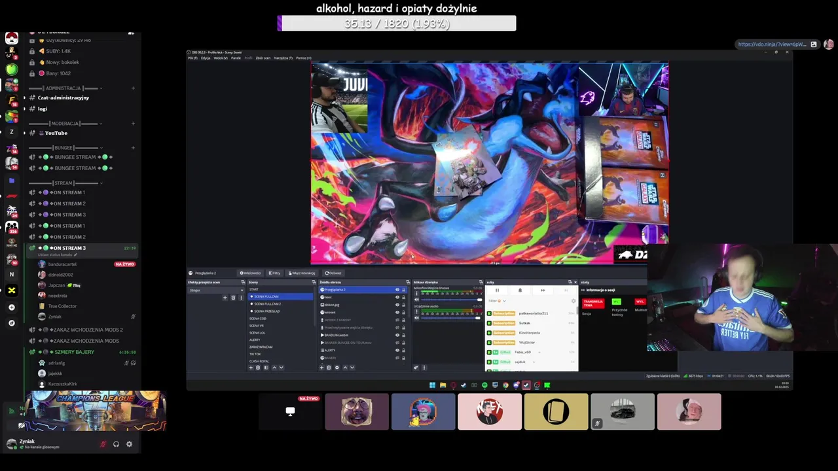Image resolution: width=838 pixels, height=471 pixels.
Task: Open suby dock settings gear
Action: tap(574, 301)
